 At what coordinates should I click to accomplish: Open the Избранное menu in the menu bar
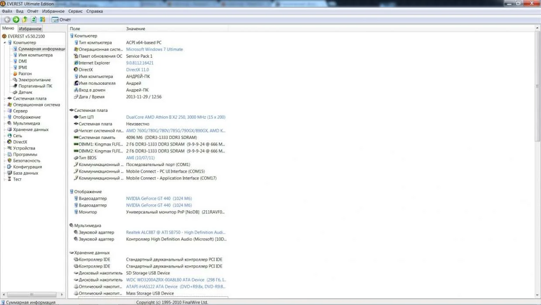coord(53,11)
